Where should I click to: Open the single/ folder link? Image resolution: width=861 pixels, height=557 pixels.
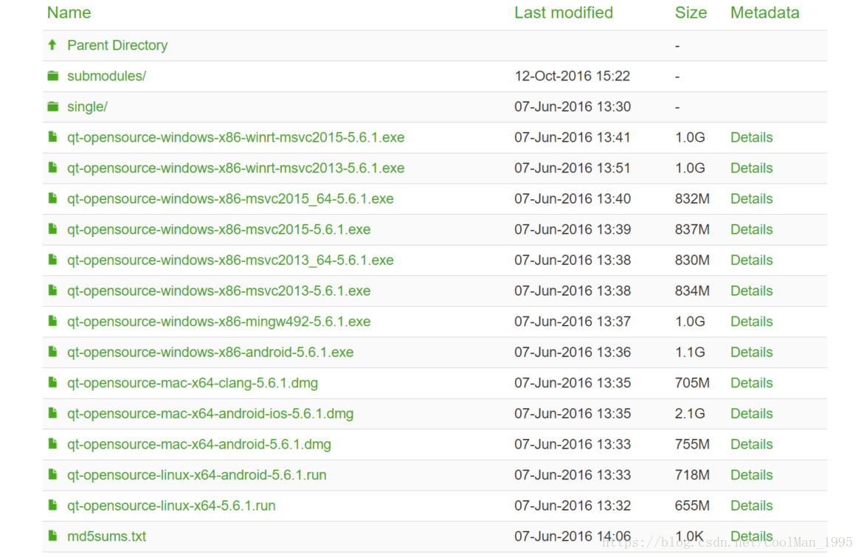87,106
